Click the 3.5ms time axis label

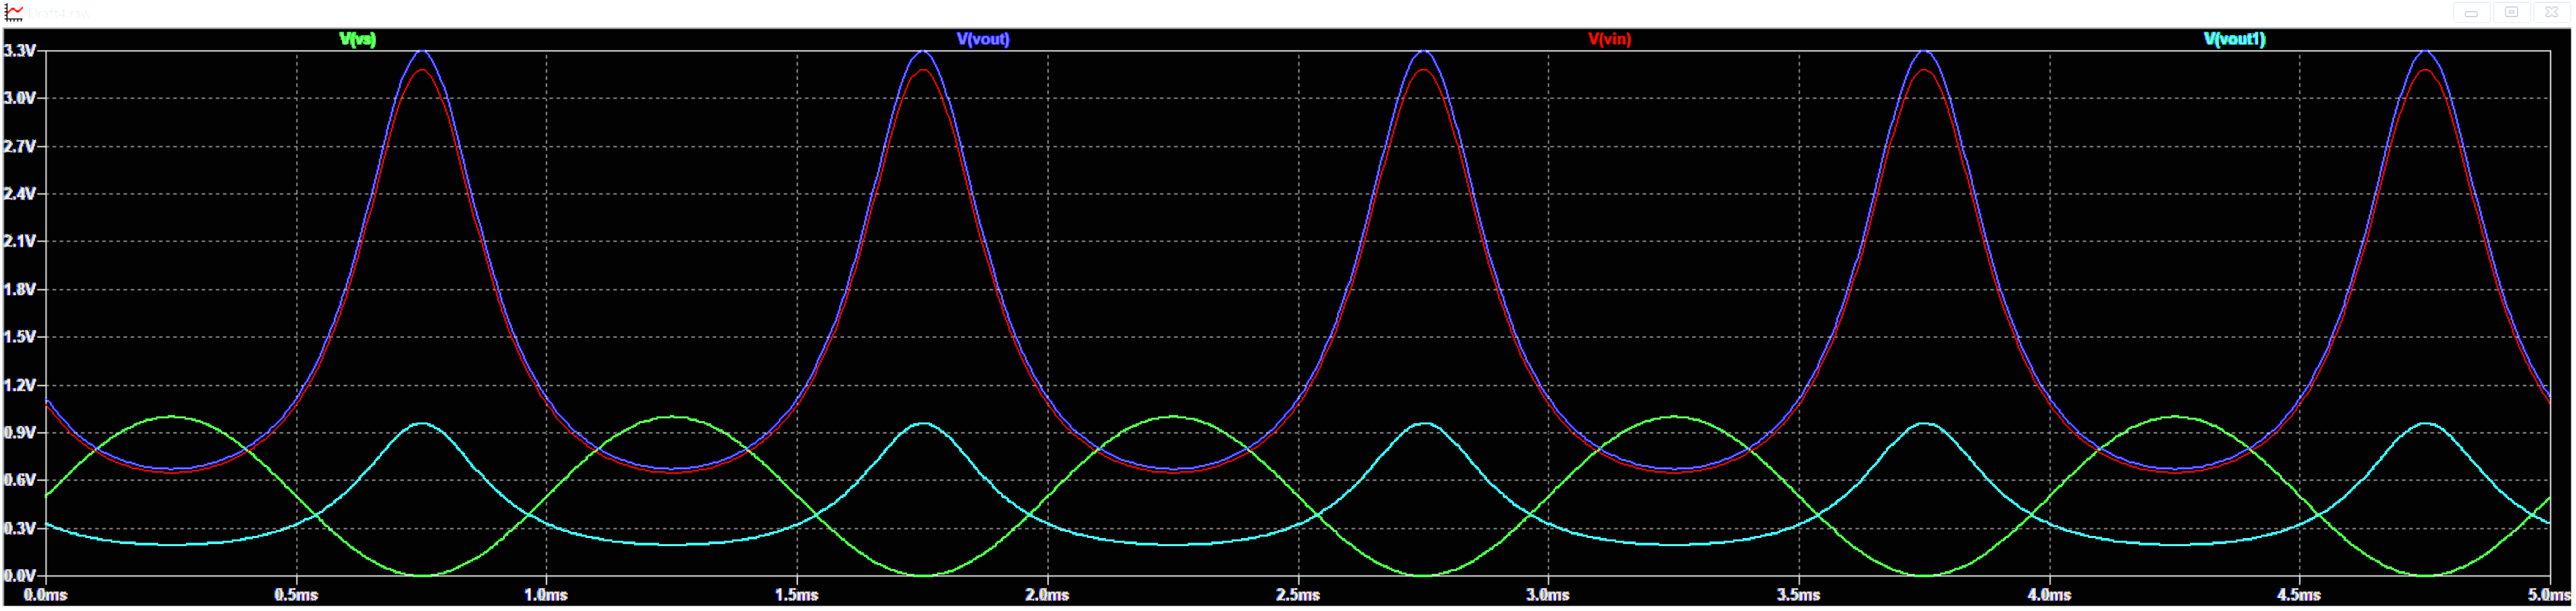click(1798, 595)
